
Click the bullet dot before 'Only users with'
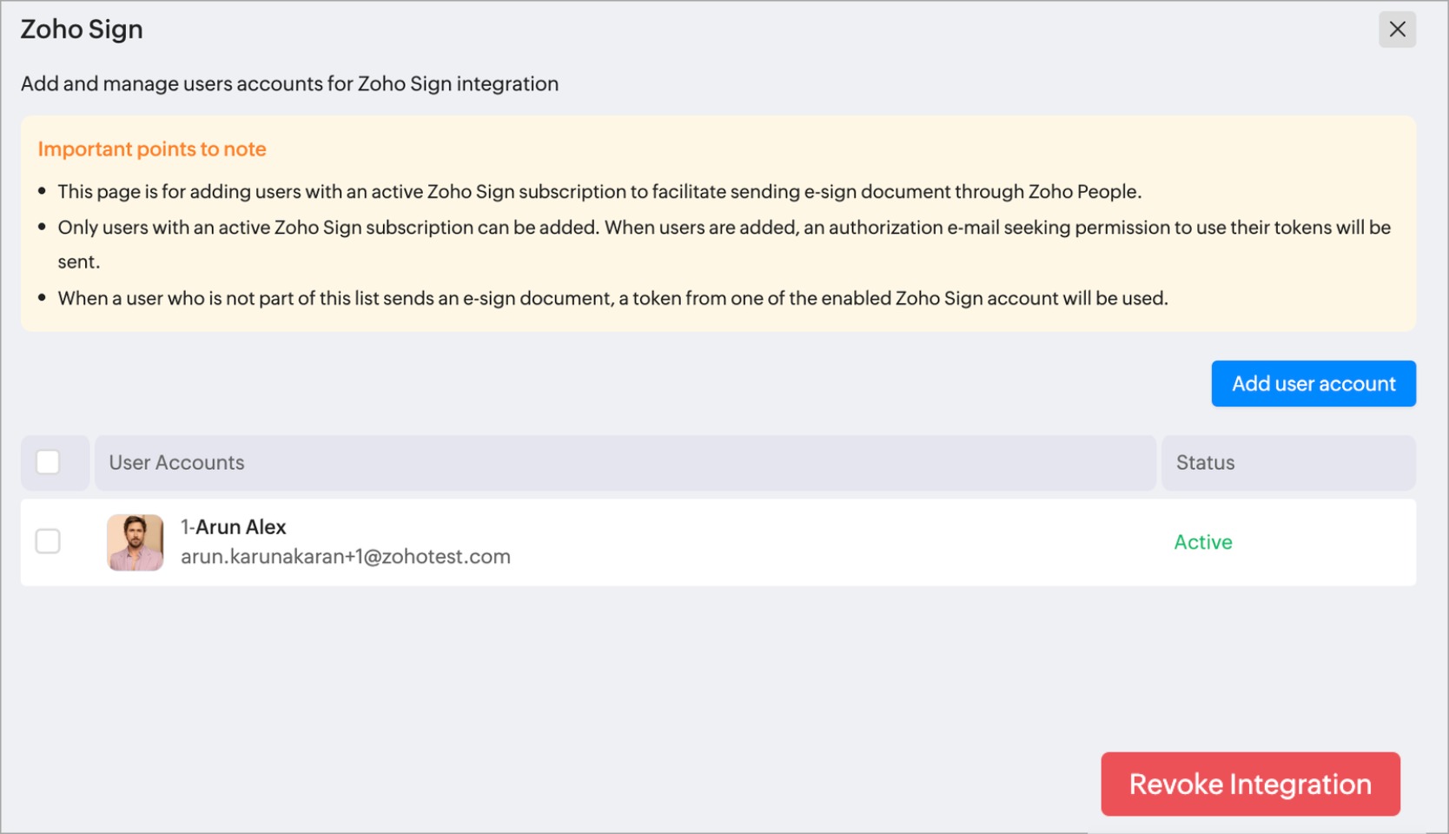coord(42,227)
